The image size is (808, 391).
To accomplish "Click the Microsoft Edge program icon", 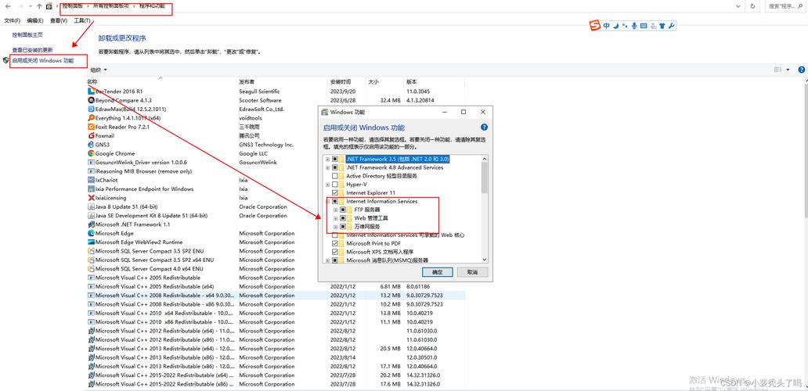I will coord(91,233).
